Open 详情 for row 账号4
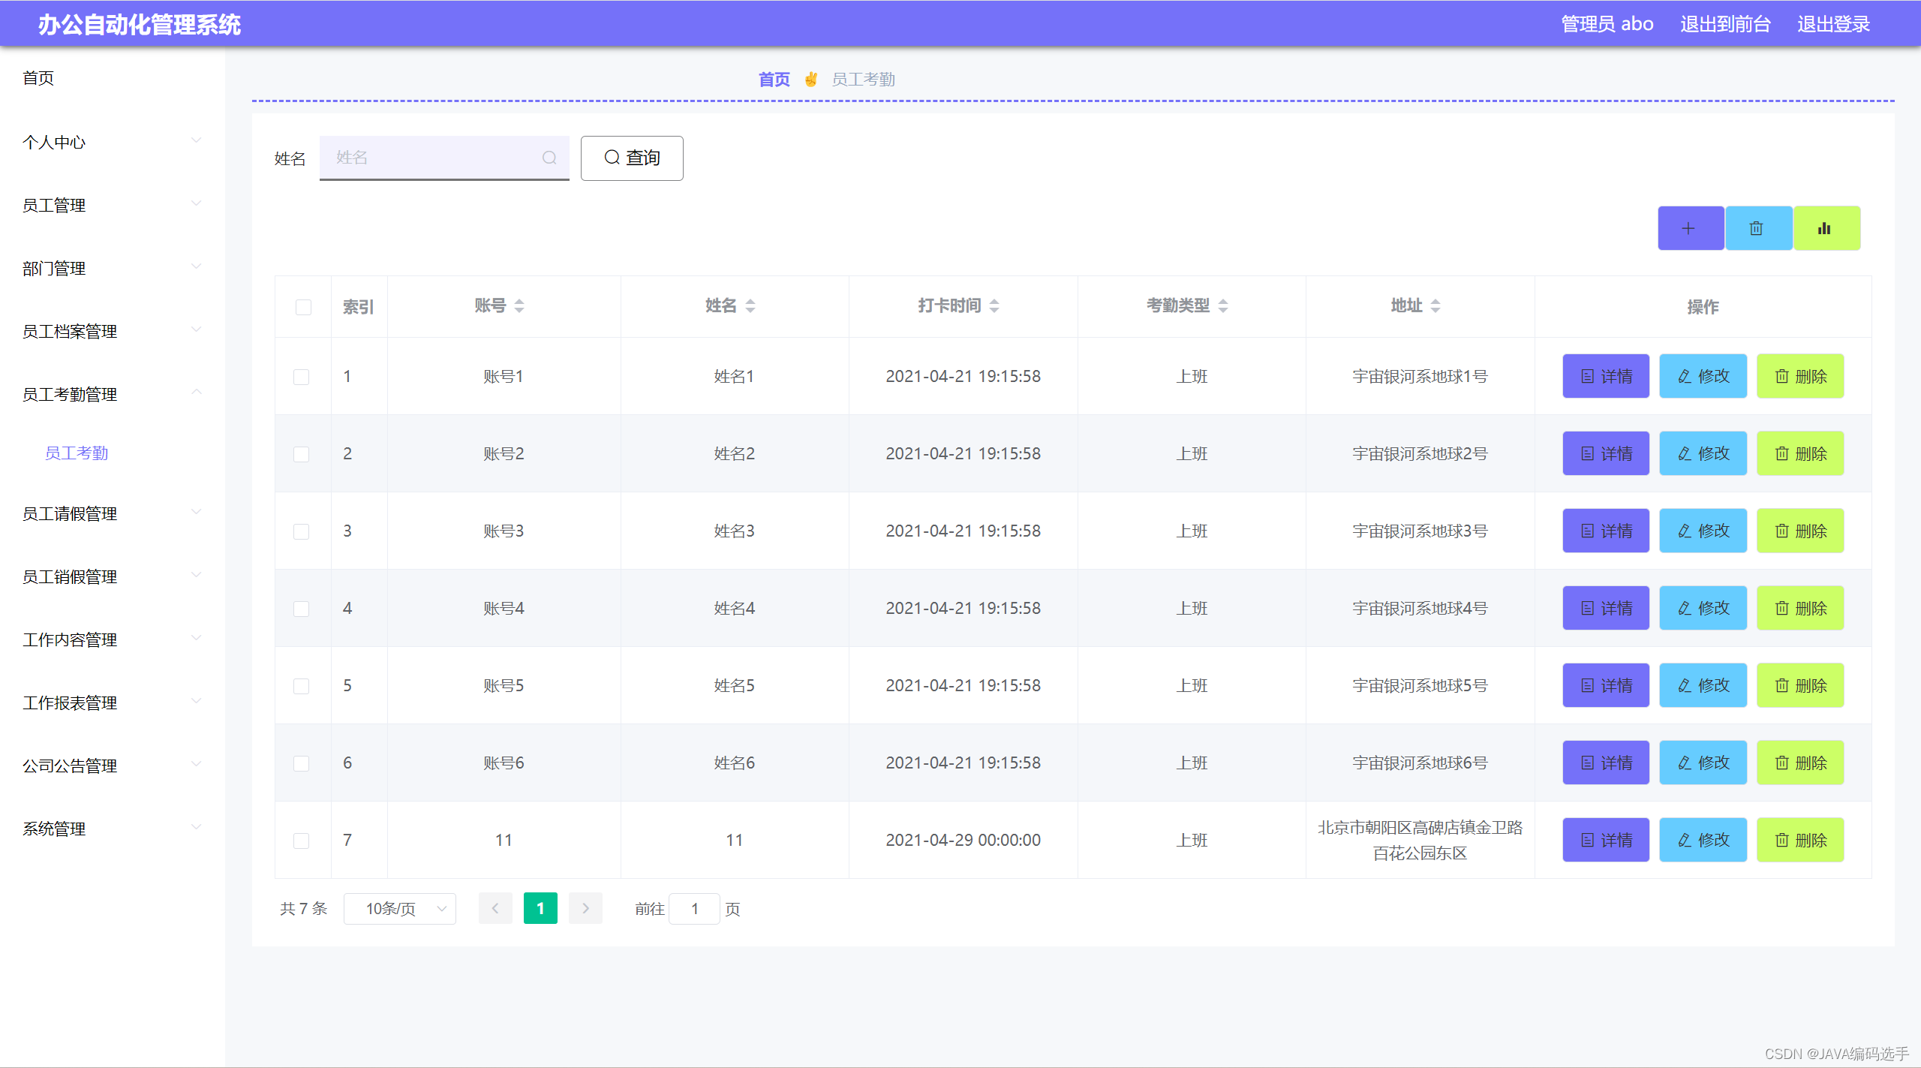 [x=1606, y=608]
